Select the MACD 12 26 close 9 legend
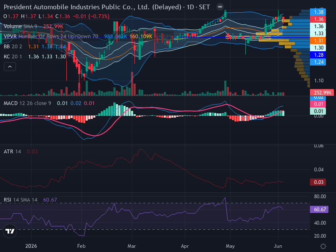Viewport: 336px width, 252px height. point(27,103)
